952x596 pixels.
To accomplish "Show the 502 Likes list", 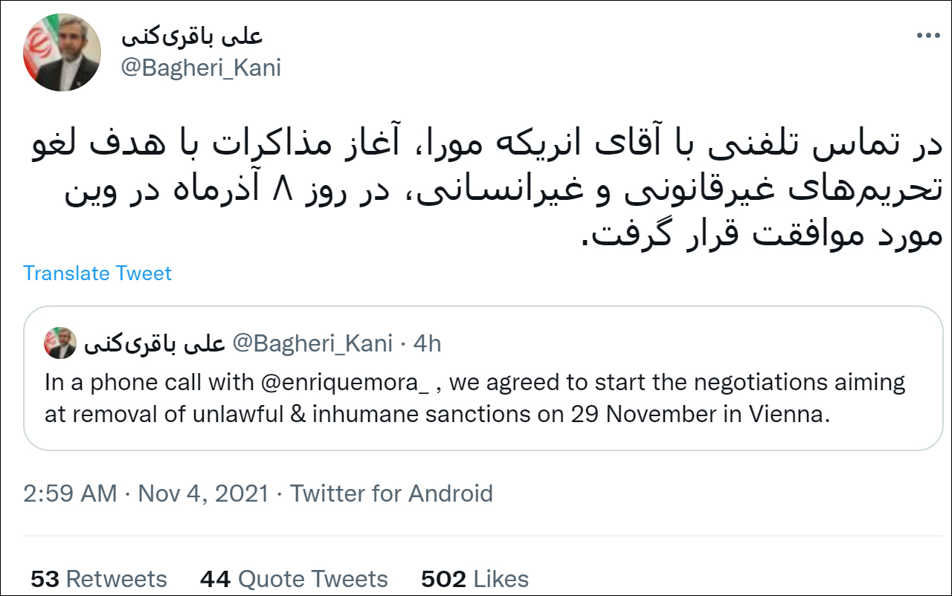I will 475,579.
